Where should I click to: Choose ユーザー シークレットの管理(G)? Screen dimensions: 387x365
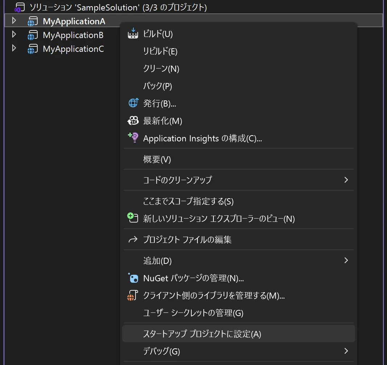pyautogui.click(x=238, y=313)
